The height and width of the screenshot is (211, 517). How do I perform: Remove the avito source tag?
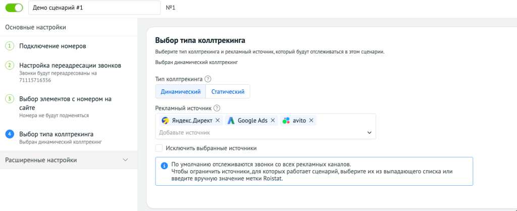click(x=311, y=121)
